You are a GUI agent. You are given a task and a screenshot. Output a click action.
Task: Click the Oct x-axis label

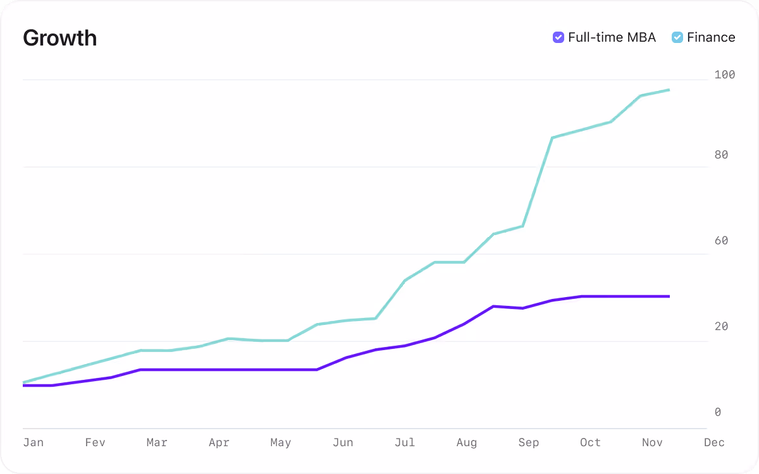click(591, 442)
